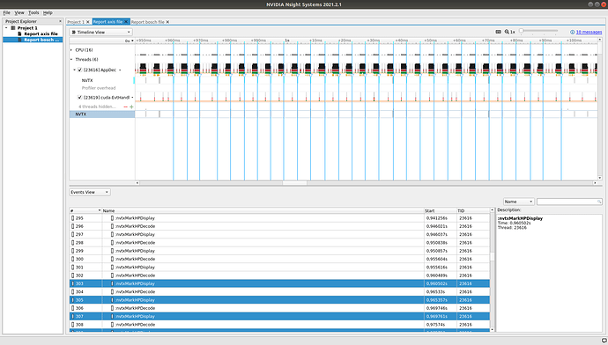This screenshot has height=345, width=608.
Task: Open dropdown arrow after cuda-EvtHandl thread name
Action: [132, 98]
